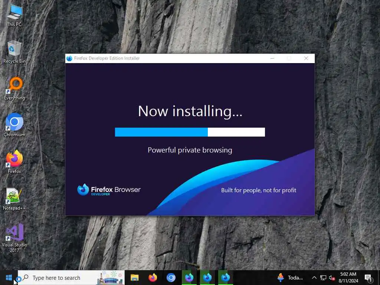
Task: Open the Windows Start menu
Action: point(9,278)
